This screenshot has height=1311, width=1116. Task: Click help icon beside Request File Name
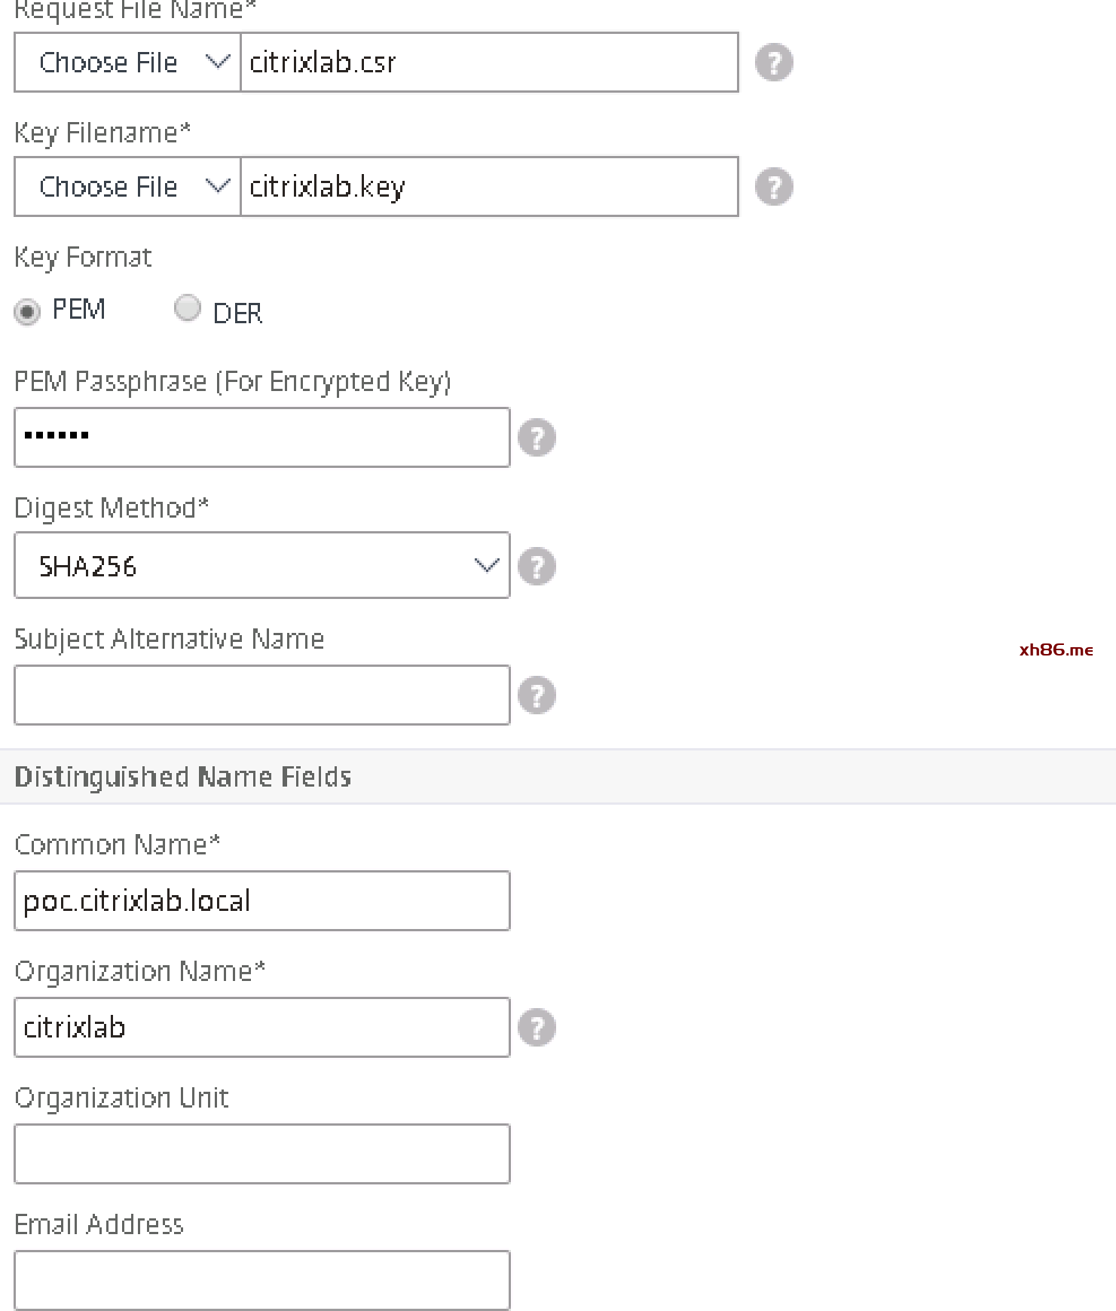pyautogui.click(x=774, y=63)
